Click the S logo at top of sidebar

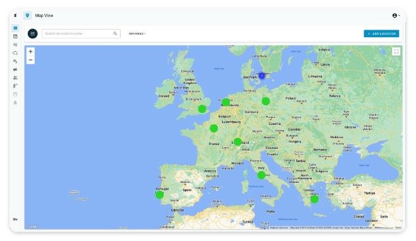pos(15,15)
